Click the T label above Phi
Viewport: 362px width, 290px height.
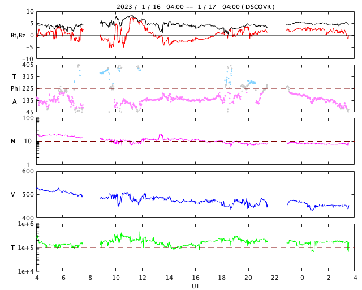(x=14, y=76)
